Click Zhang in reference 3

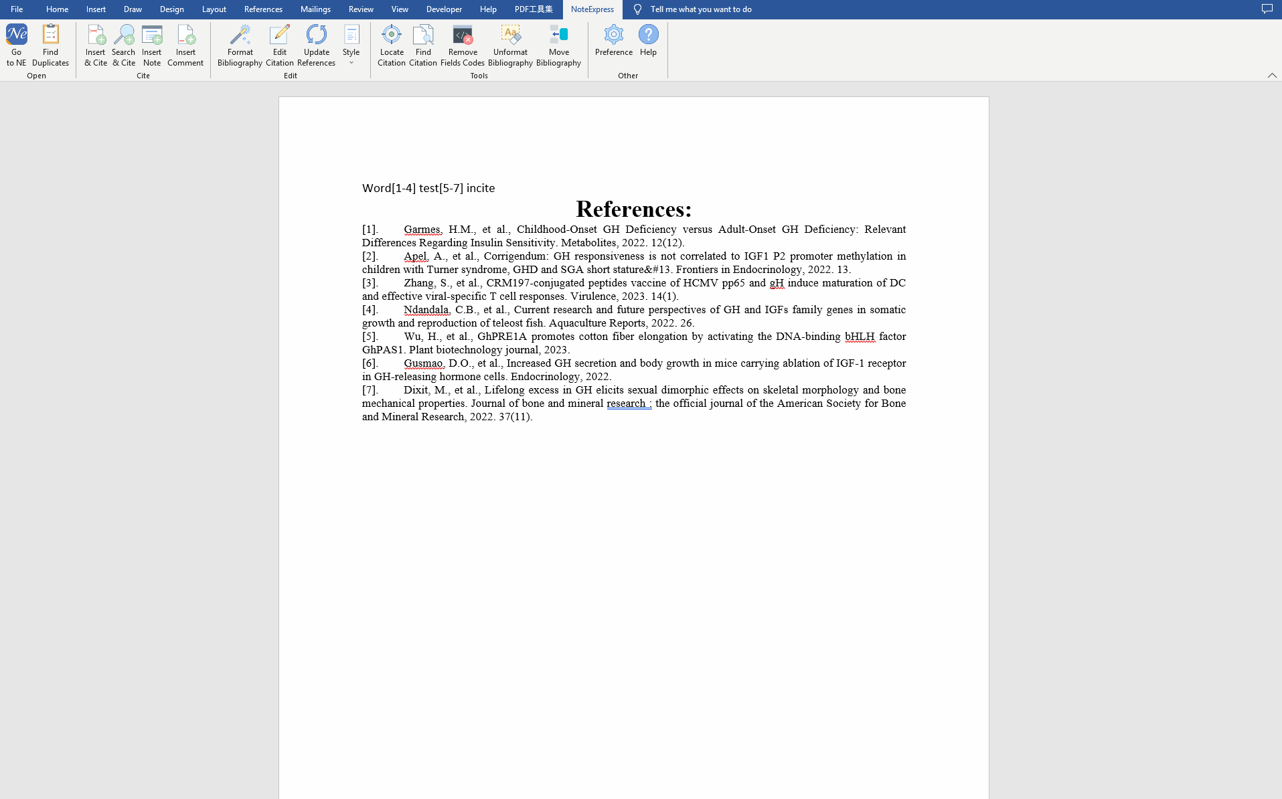point(418,282)
